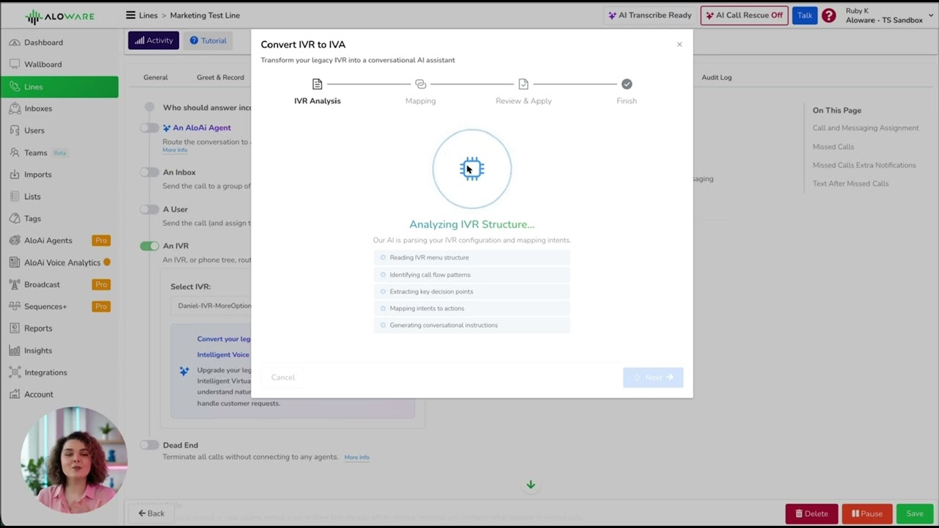Select the Lines menu item

59,87
